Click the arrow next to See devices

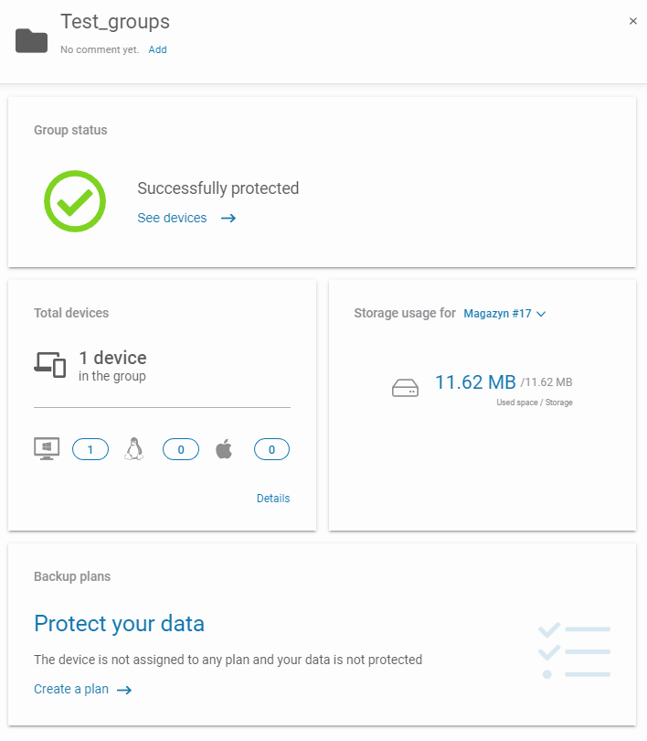tap(228, 218)
